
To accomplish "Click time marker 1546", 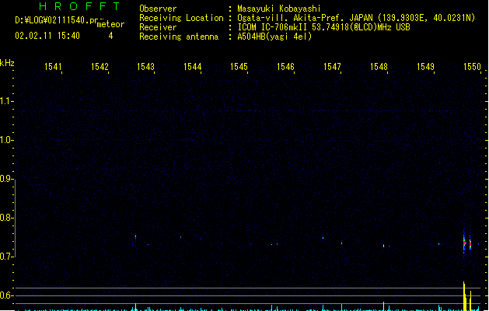I will 285,67.
